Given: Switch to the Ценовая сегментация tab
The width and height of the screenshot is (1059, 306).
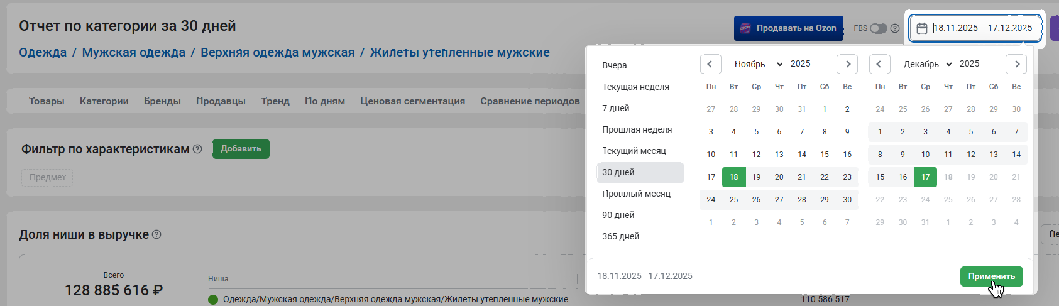Looking at the screenshot, I should [412, 101].
